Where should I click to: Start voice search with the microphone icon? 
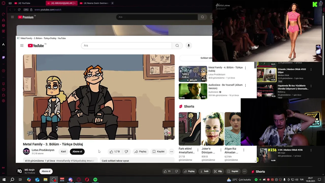pyautogui.click(x=188, y=45)
